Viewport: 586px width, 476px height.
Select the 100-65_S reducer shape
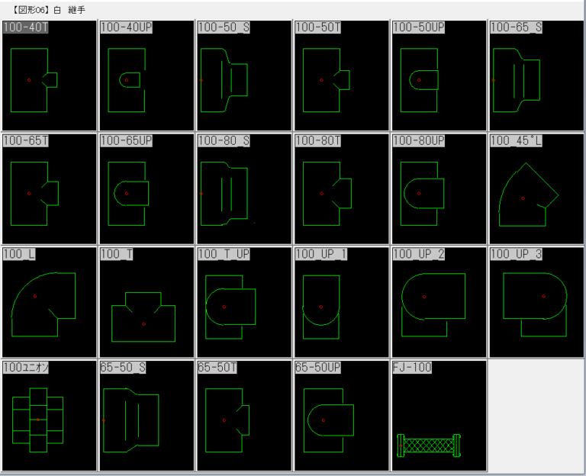[536, 76]
